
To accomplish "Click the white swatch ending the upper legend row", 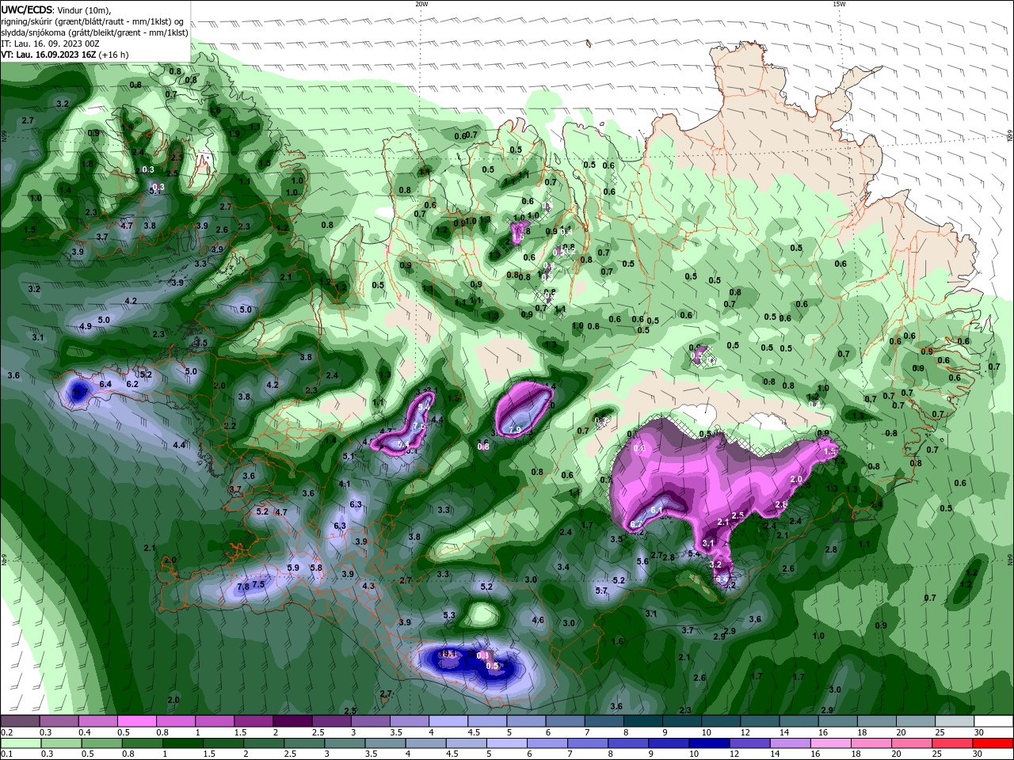I will pos(993,721).
